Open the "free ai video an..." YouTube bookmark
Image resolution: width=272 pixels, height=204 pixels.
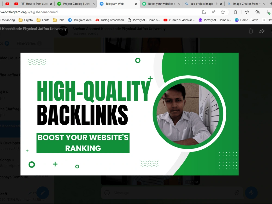click(179, 20)
